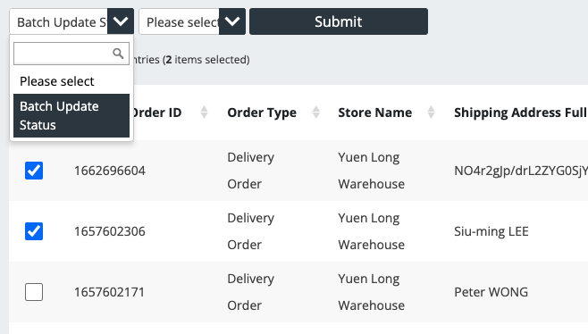588x334 pixels.
Task: Click chevron arrow of Batch Update dropdown
Action: (x=121, y=21)
